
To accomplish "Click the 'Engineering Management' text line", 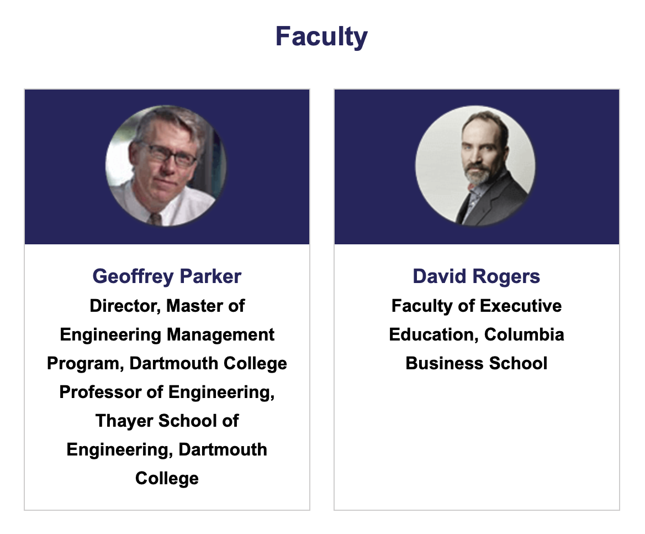I will click(167, 334).
